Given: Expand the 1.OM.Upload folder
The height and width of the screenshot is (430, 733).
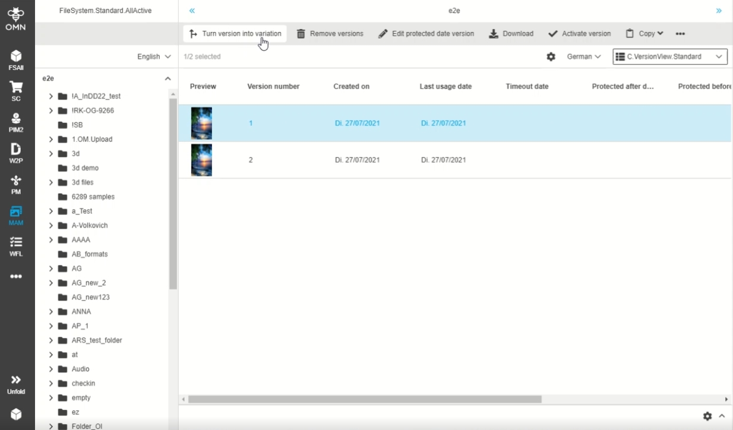Looking at the screenshot, I should (51, 140).
